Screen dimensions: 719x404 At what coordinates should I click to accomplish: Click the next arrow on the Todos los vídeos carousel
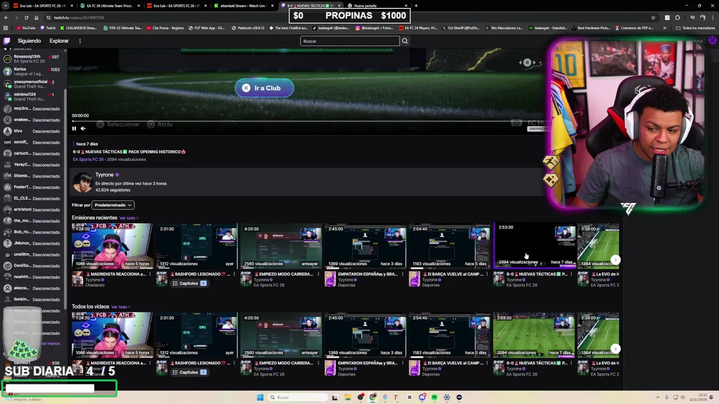616,349
